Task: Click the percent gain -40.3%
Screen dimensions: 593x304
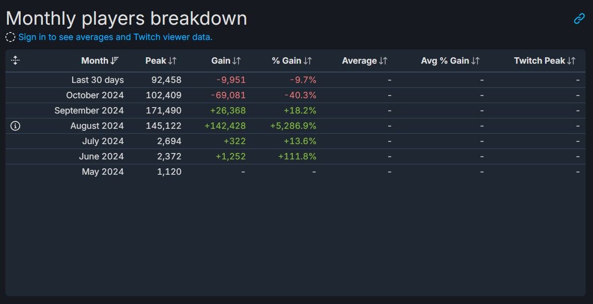Action: 301,95
